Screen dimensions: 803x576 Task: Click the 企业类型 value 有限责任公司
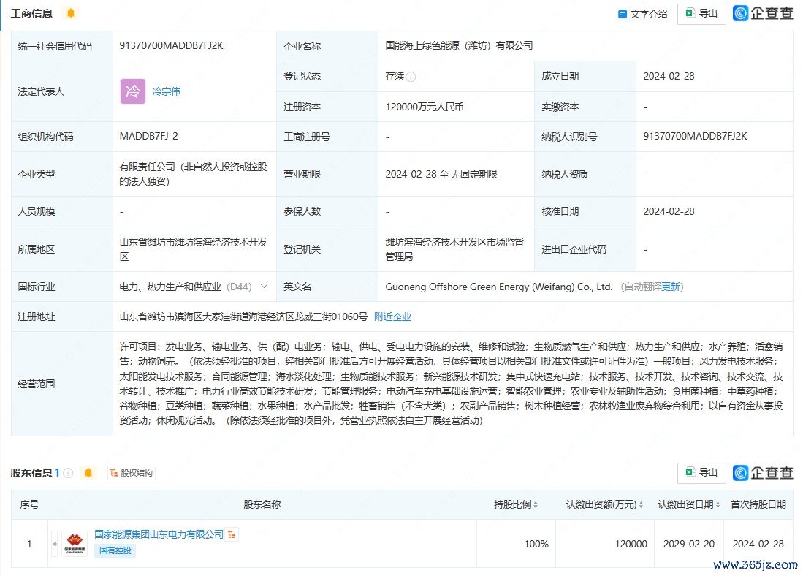tap(194, 174)
